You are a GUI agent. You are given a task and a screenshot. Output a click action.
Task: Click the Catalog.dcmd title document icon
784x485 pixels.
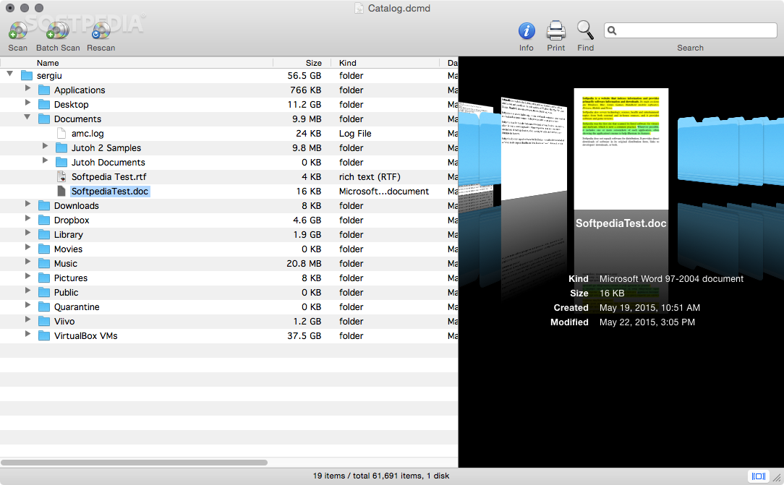[x=359, y=8]
